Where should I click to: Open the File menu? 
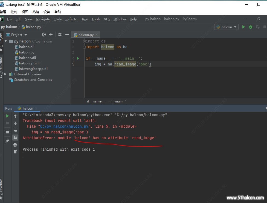point(10,19)
